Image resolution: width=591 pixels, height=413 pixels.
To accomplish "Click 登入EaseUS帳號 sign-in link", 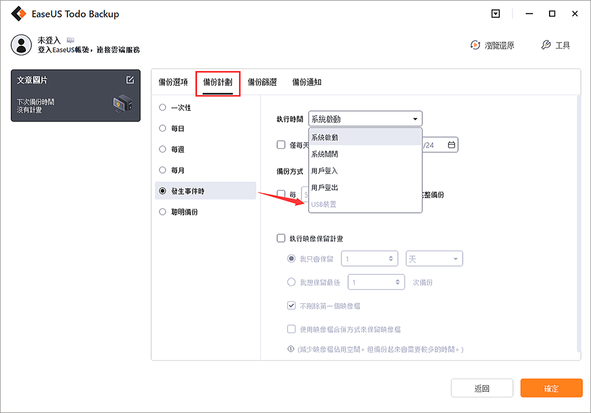I will [89, 50].
